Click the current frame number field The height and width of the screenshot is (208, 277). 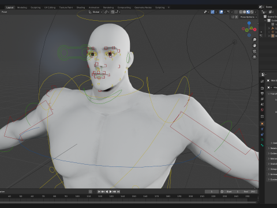(x=212, y=192)
